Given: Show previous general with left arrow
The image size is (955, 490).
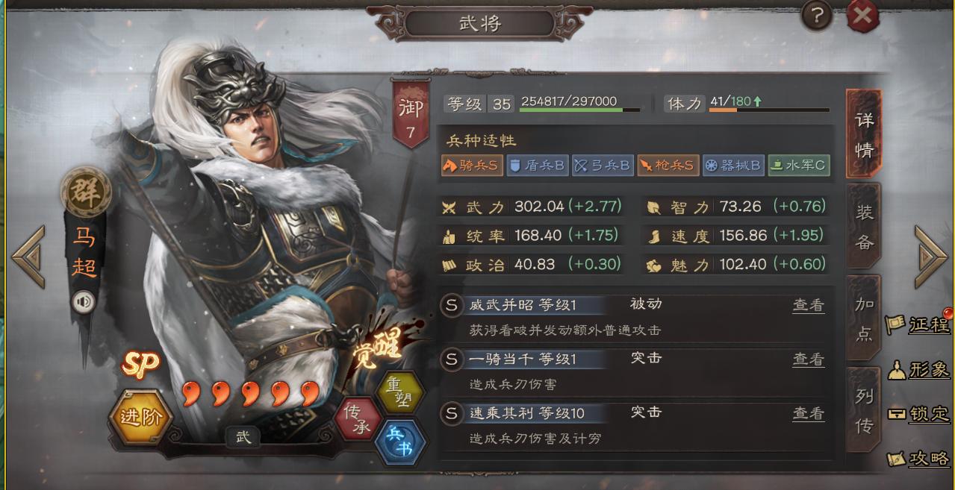Looking at the screenshot, I should tap(28, 256).
